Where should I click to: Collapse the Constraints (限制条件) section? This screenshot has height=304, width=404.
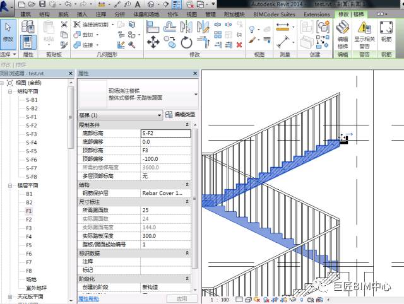click(x=187, y=125)
